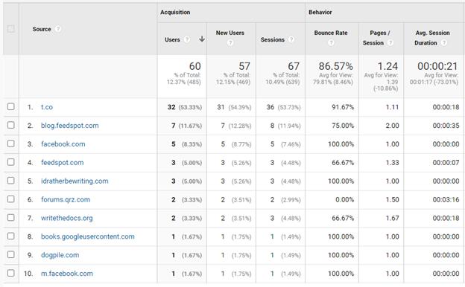
Task: Sort by the Bounce Rate column header
Action: coord(331,33)
